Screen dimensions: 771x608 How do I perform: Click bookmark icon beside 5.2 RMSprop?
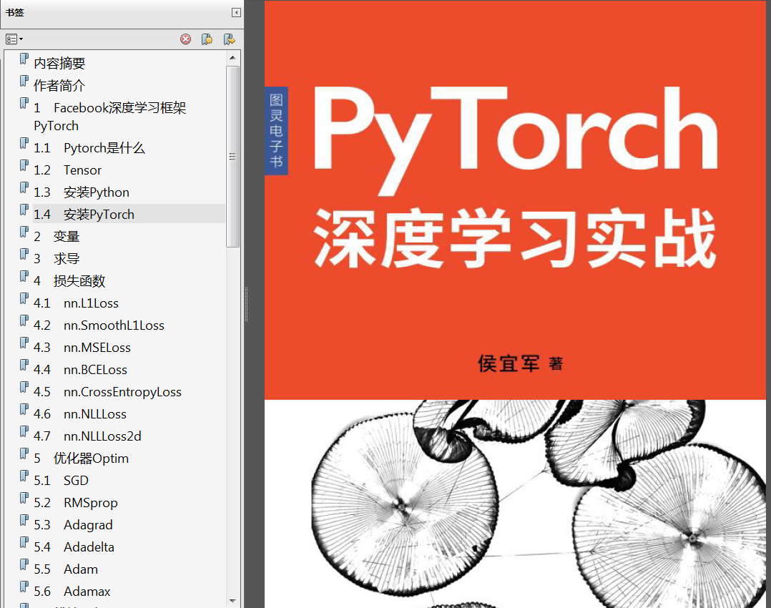[24, 499]
